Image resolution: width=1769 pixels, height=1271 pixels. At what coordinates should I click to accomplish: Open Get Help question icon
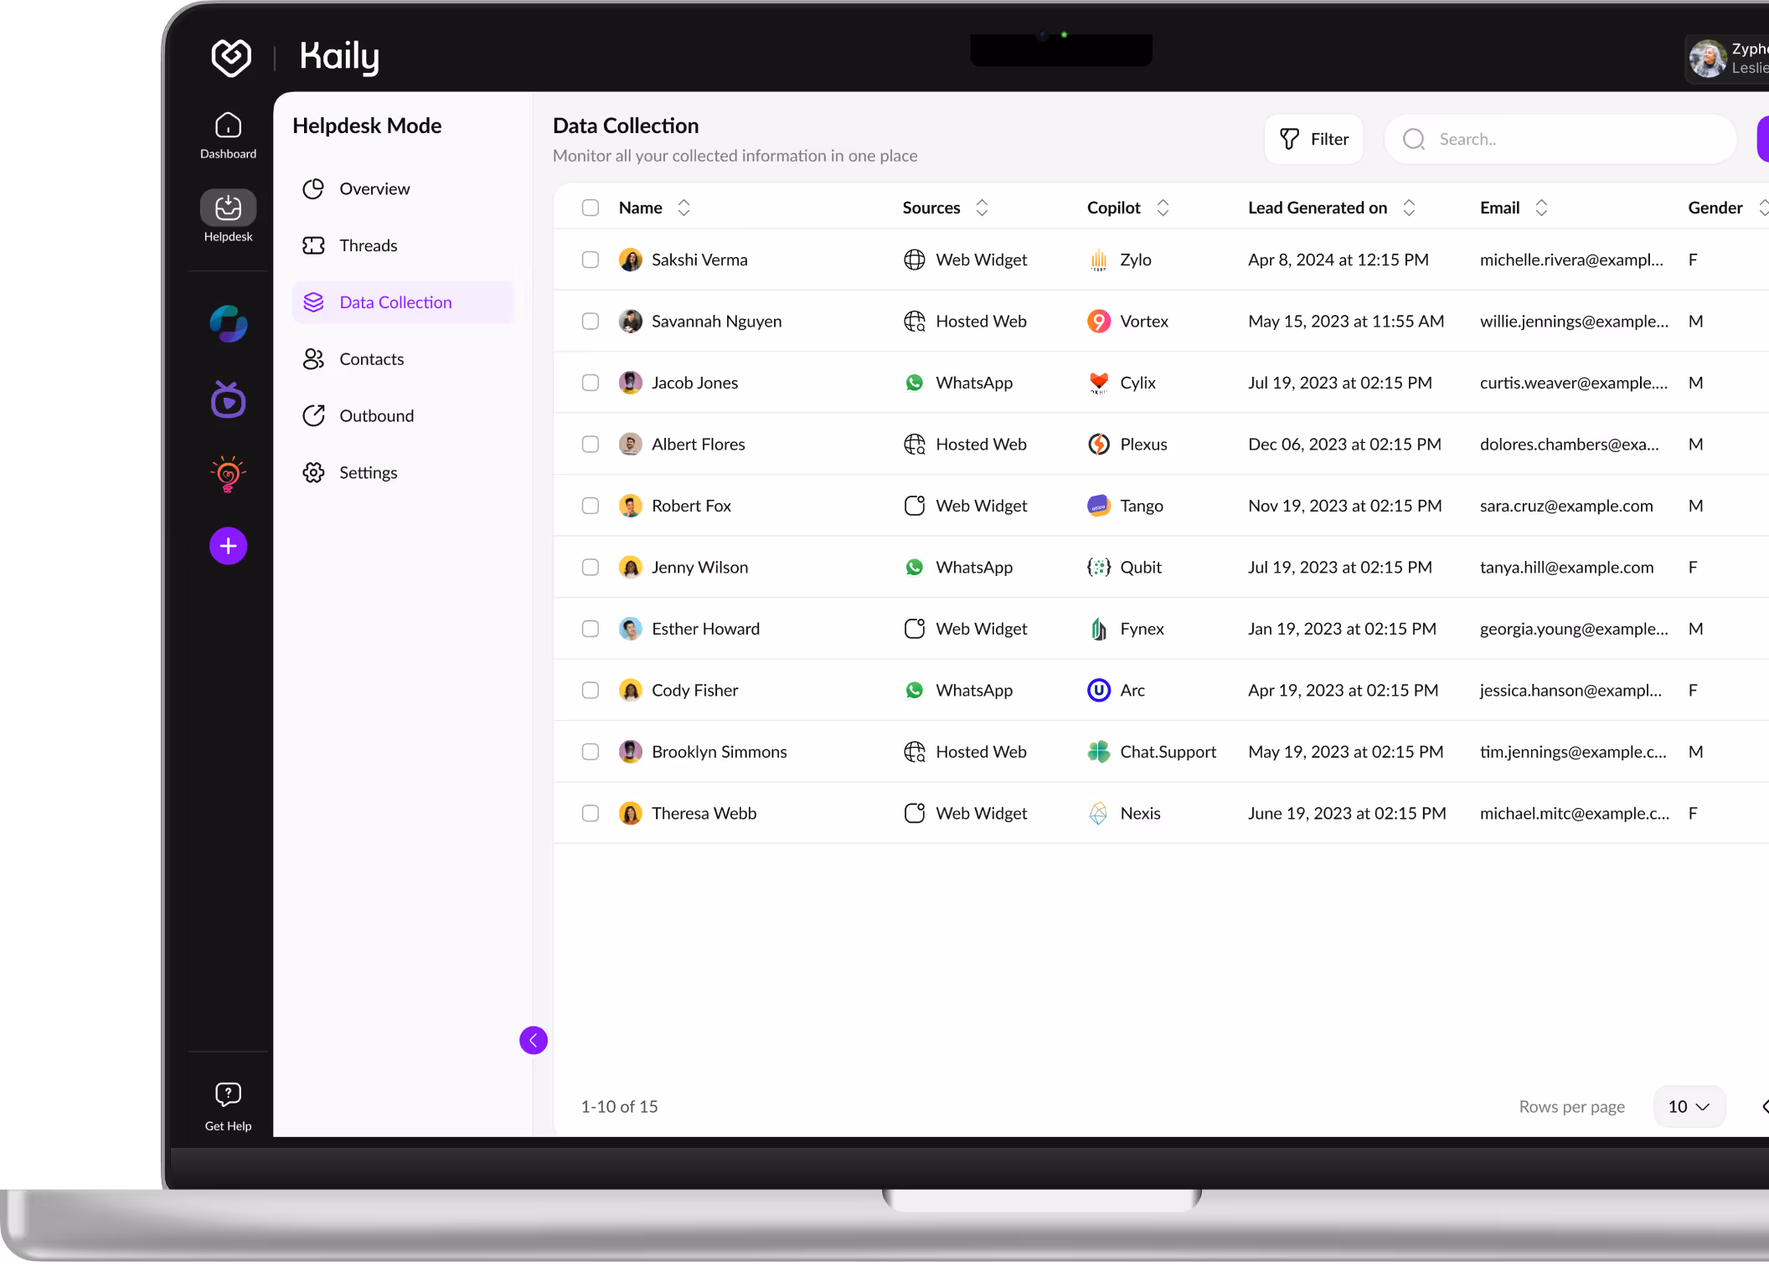228,1094
